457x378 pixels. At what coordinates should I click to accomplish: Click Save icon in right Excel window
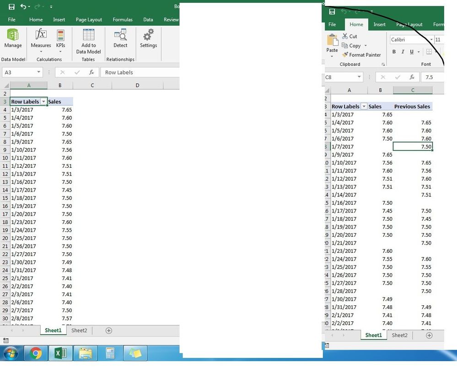coord(332,11)
